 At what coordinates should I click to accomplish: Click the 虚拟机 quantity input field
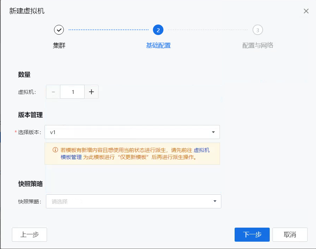tap(73, 92)
